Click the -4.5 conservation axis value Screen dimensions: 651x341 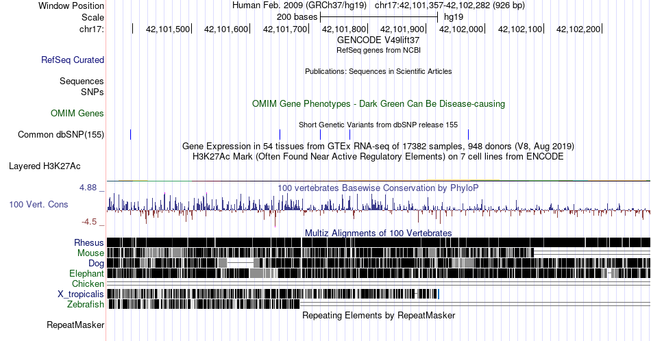point(89,222)
